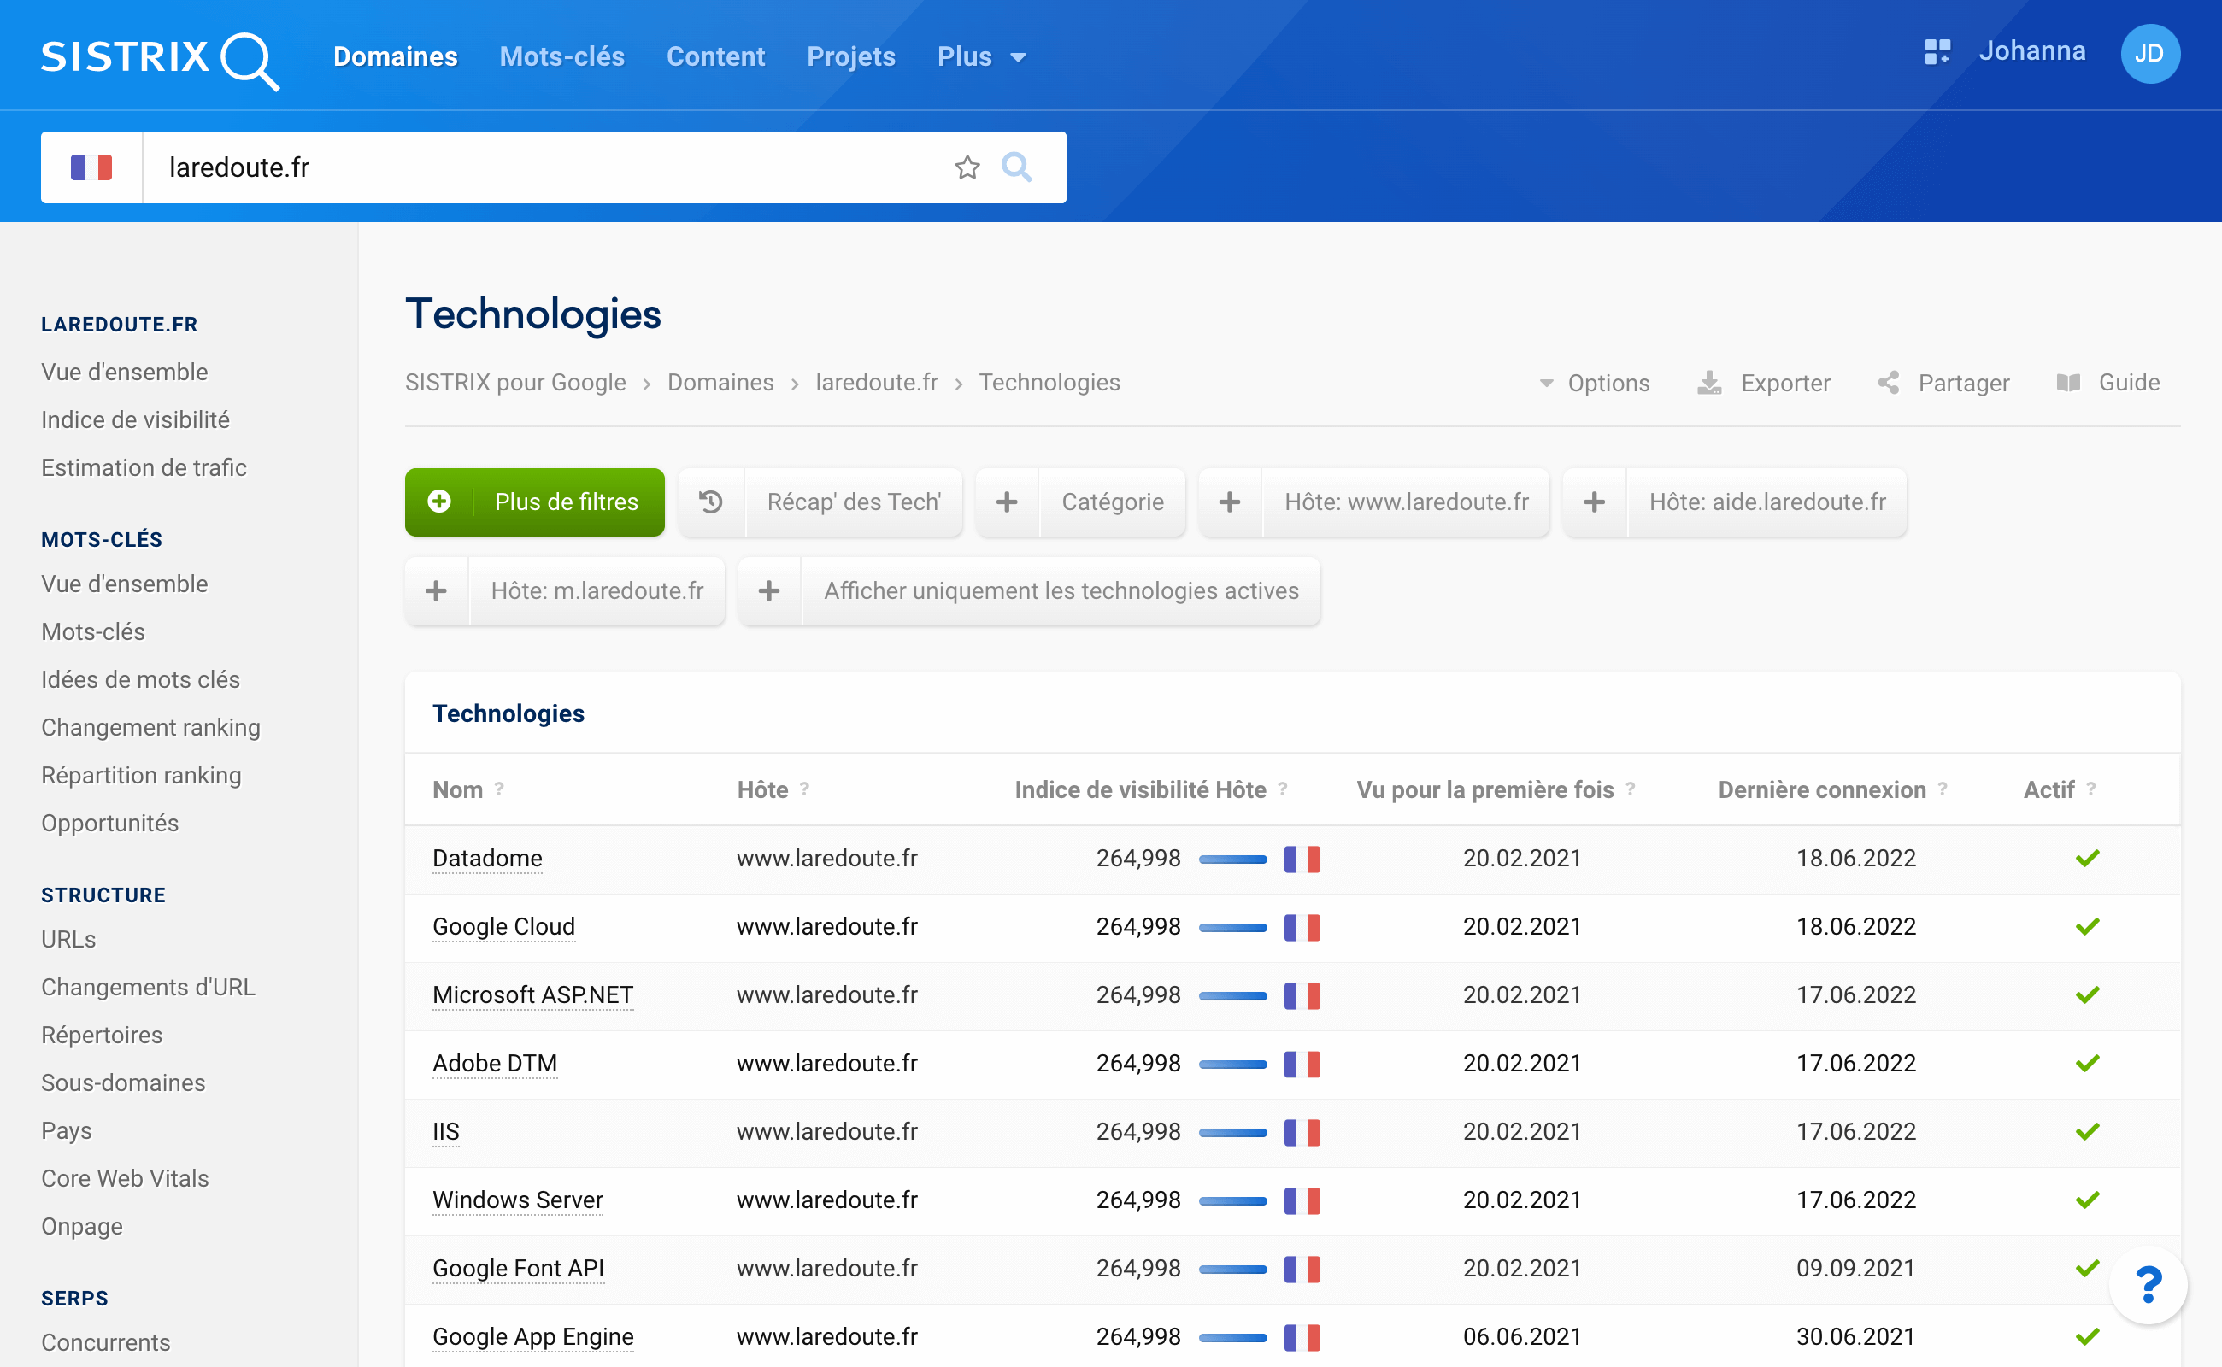
Task: Click the Récap' des Tech' filter button
Action: 820,502
